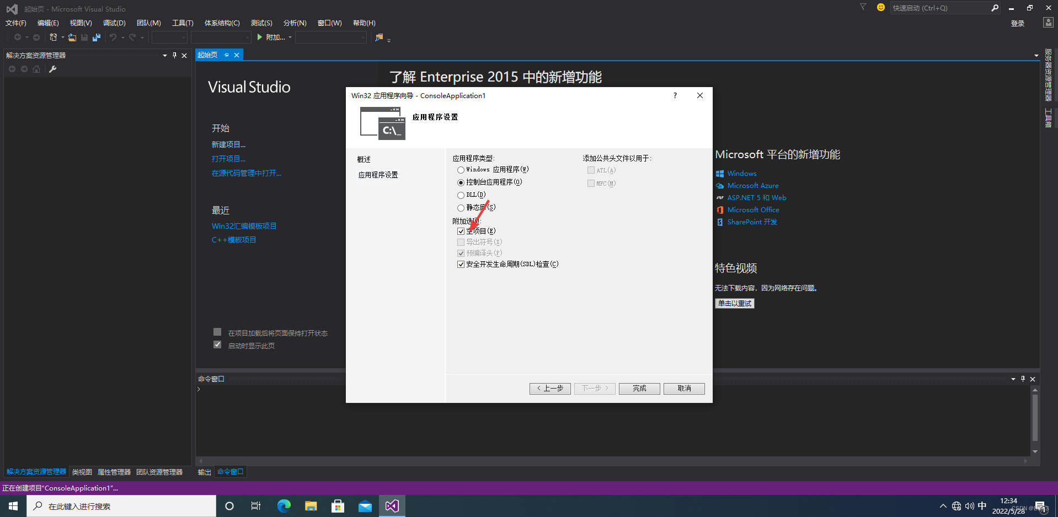Toggle the 空项目 checkbox

coord(461,231)
